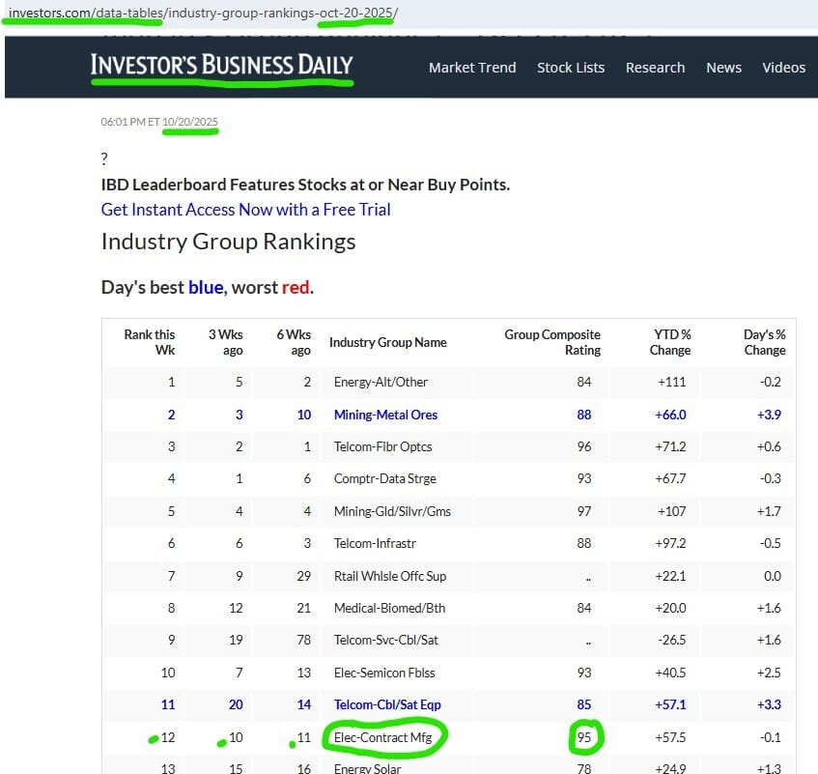Open the Videos menu
This screenshot has width=818, height=774.
tap(783, 68)
